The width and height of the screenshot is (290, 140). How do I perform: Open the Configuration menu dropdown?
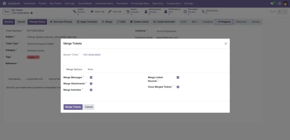click(x=174, y=3)
